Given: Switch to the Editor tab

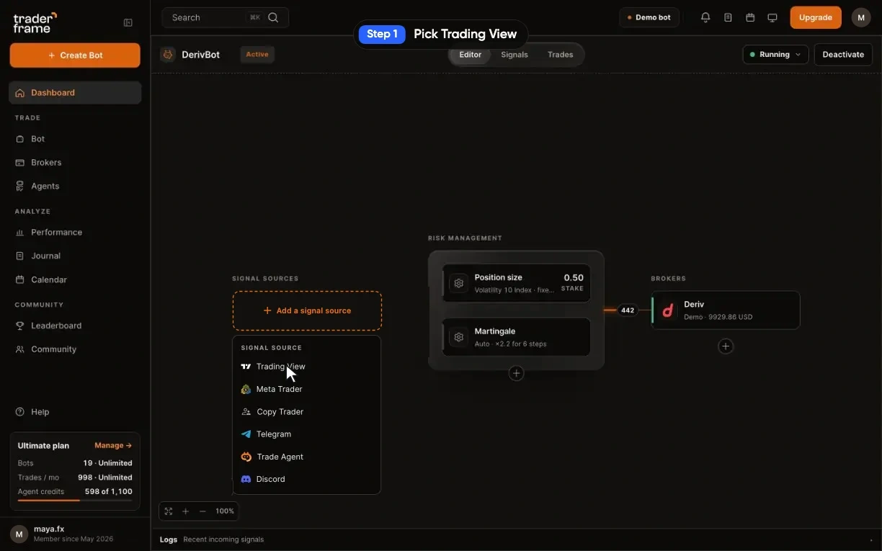Looking at the screenshot, I should click(471, 55).
